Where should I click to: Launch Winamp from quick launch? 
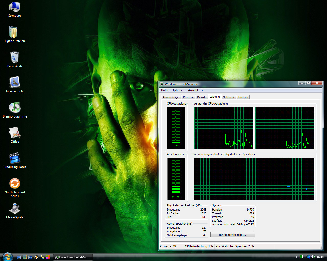click(36, 257)
